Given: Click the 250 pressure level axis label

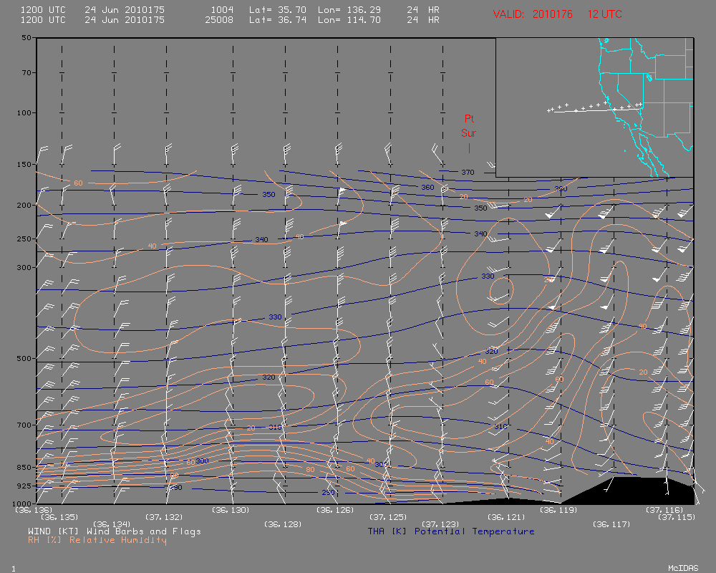Looking at the screenshot, I should point(26,239).
